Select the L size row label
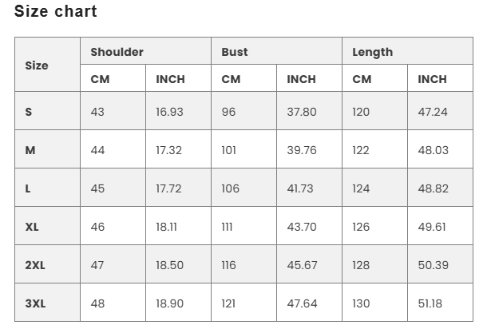Image resolution: width=487 pixels, height=333 pixels. pyautogui.click(x=48, y=188)
